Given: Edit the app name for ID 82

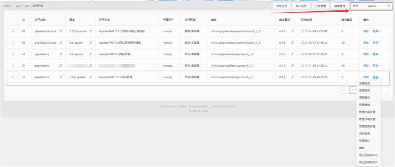Looking at the screenshot, I should pyautogui.click(x=61, y=31).
